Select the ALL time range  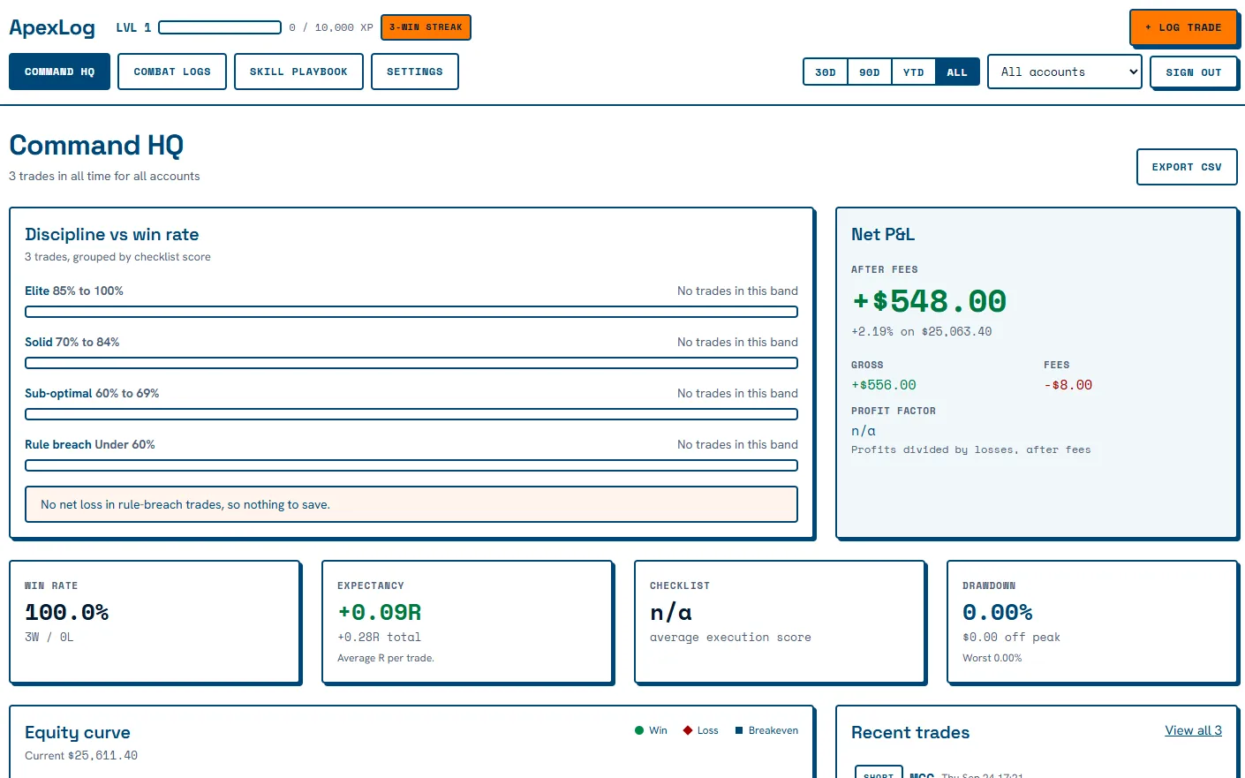pyautogui.click(x=957, y=72)
